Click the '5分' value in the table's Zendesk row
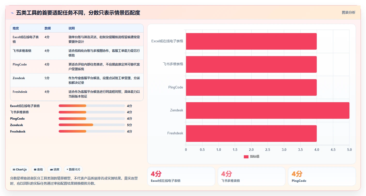Screen dimensions: 366x196 point(47,78)
